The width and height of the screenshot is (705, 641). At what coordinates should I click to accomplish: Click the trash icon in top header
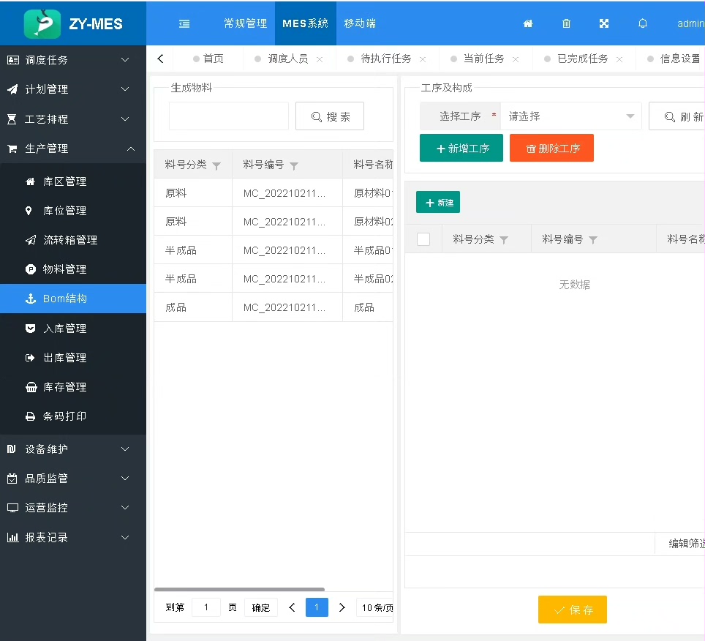(x=566, y=23)
